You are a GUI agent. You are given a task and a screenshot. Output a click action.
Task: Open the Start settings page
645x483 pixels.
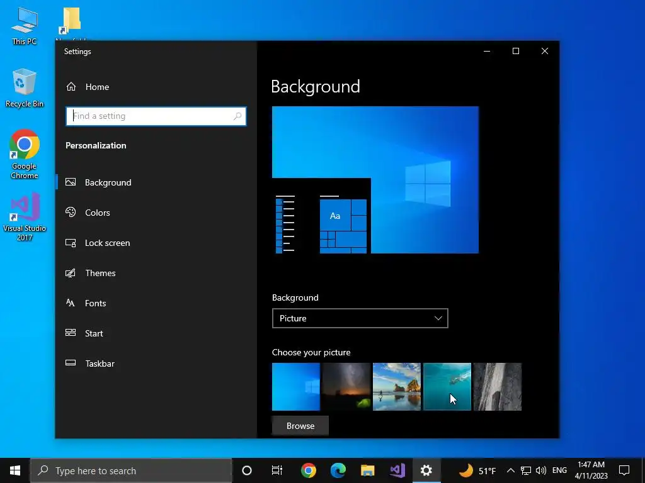coord(94,333)
